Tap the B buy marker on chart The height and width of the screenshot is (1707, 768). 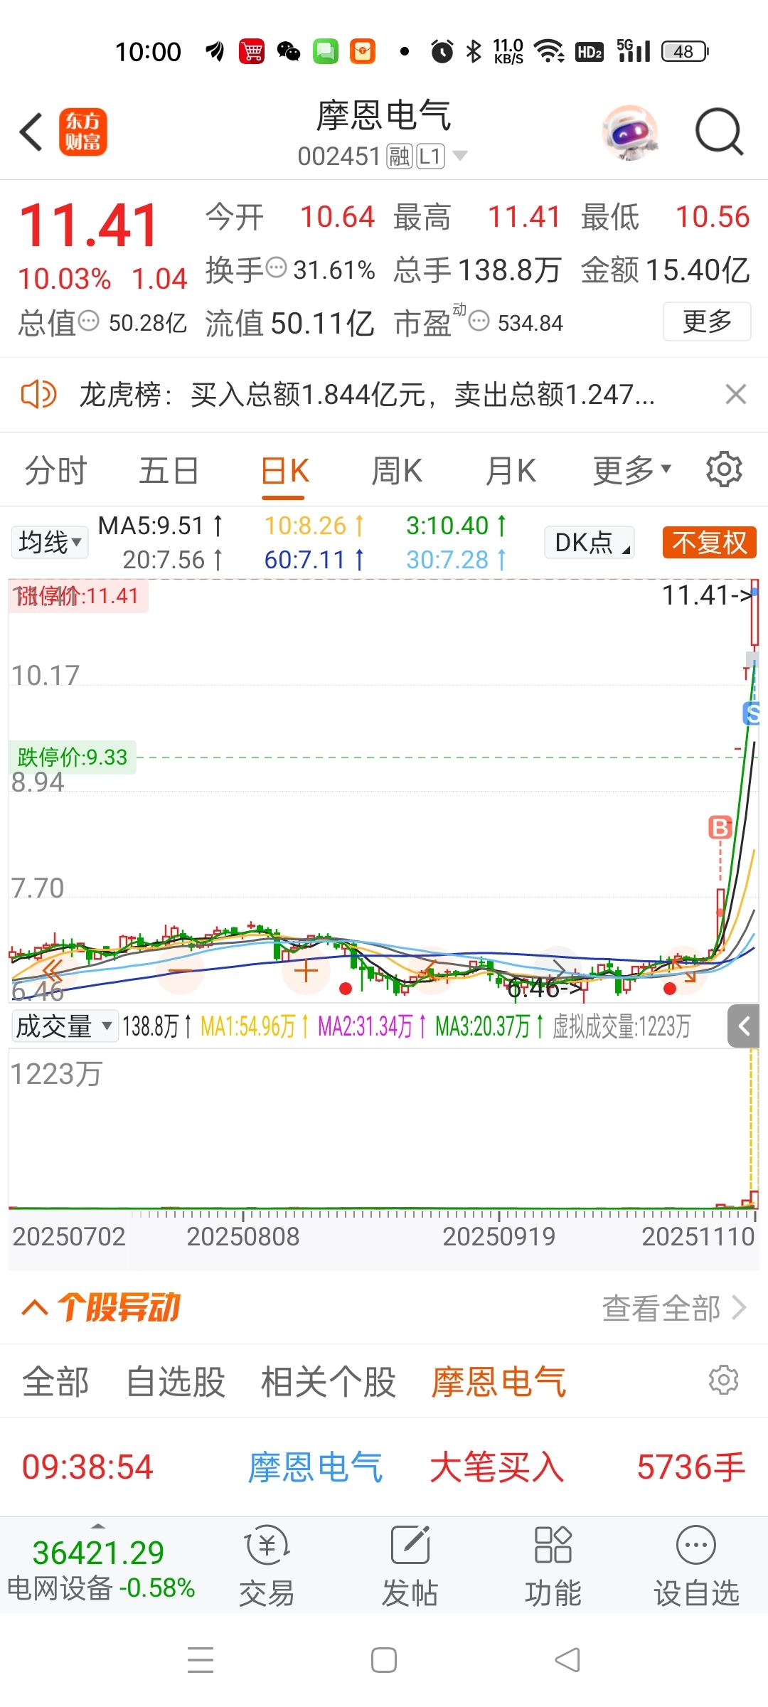pos(720,827)
